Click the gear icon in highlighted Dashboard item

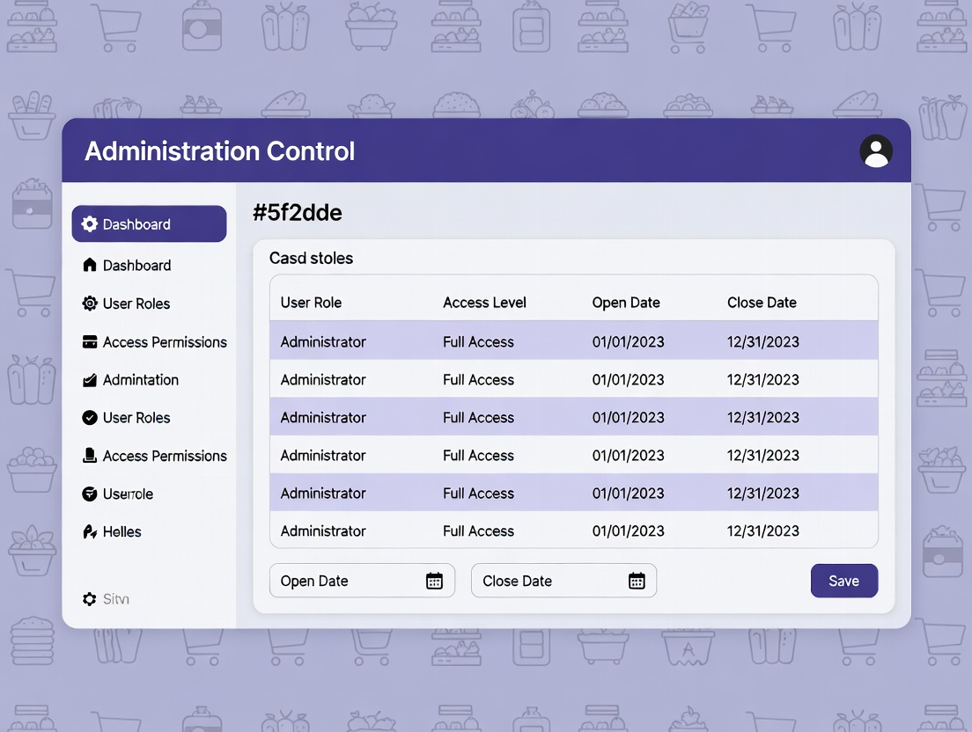(x=89, y=224)
